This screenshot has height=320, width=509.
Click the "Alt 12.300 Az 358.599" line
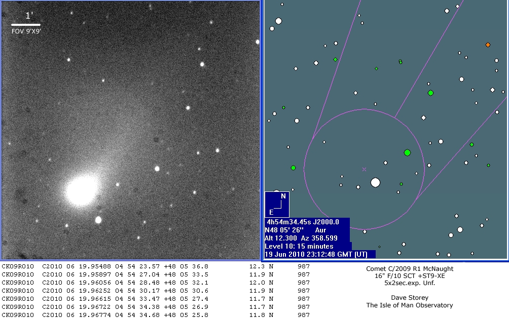pyautogui.click(x=301, y=238)
